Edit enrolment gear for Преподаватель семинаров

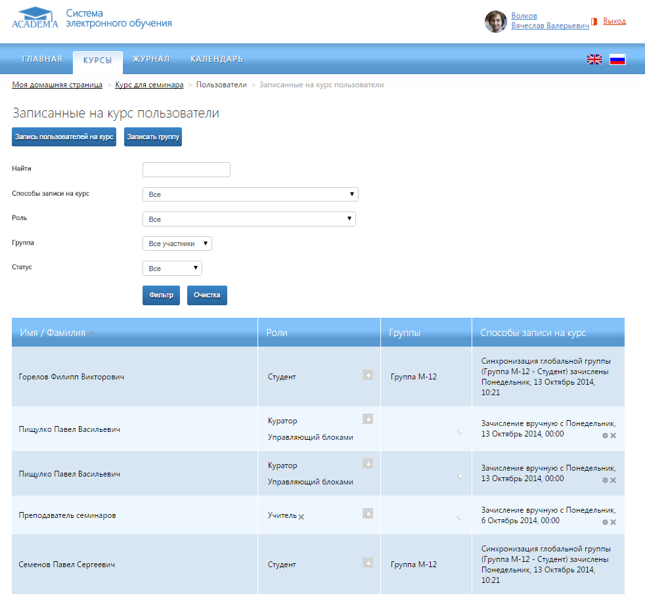coord(605,522)
